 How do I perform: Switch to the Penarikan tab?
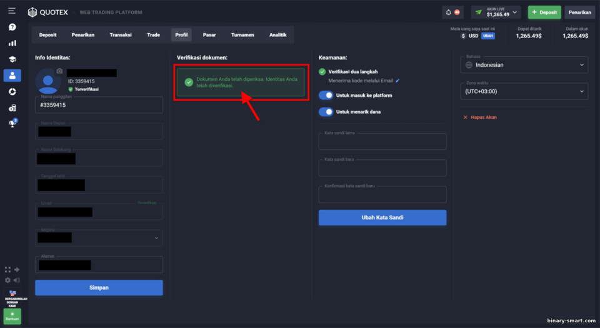tap(83, 35)
